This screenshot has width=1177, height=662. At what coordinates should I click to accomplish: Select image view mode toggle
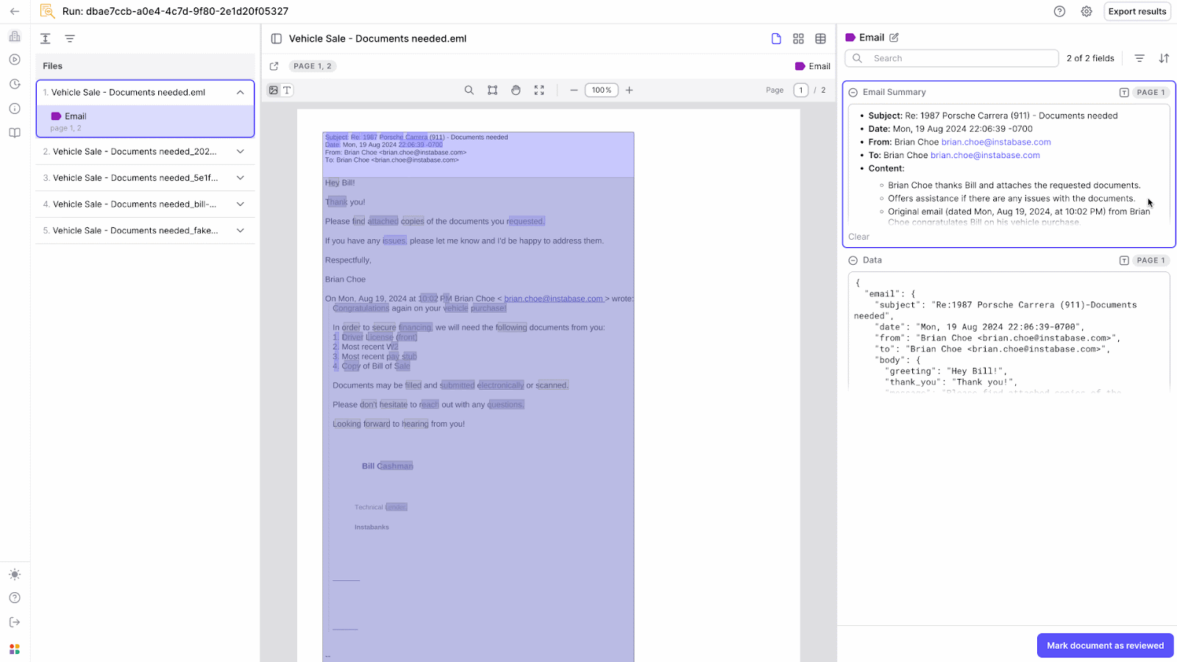[274, 90]
